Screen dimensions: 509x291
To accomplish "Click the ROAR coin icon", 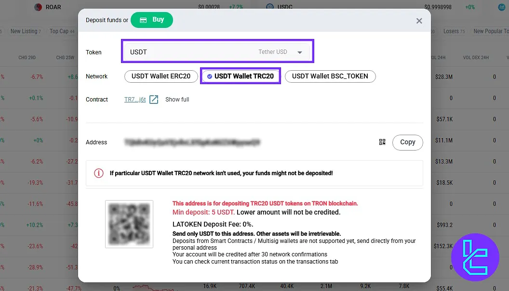I will pyautogui.click(x=38, y=7).
